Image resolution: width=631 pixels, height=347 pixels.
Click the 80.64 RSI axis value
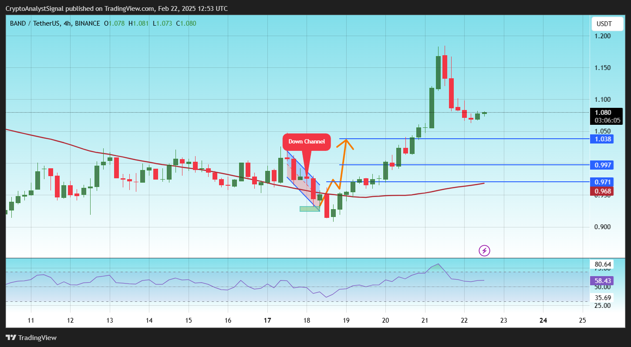click(x=603, y=264)
